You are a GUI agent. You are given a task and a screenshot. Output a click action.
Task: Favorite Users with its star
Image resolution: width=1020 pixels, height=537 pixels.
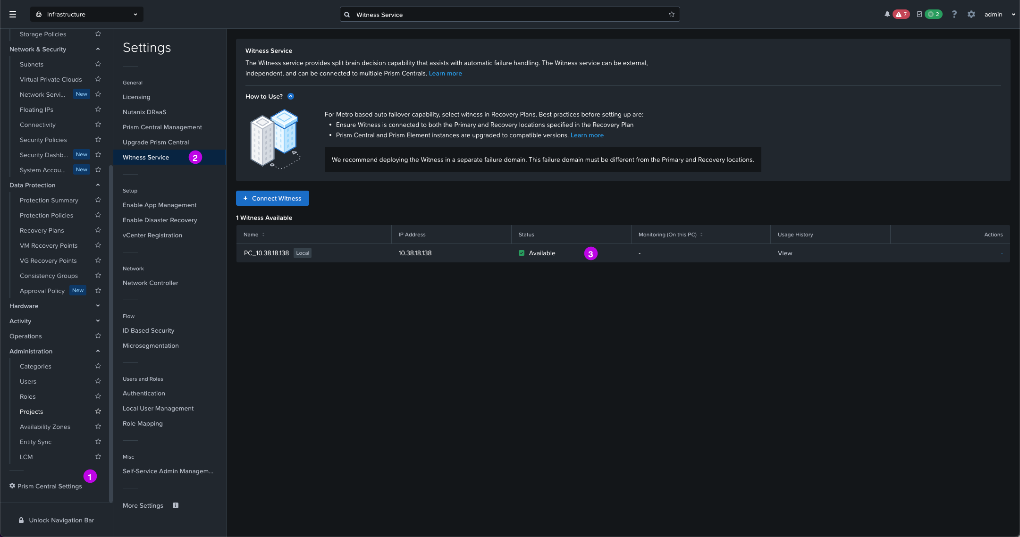pyautogui.click(x=98, y=381)
